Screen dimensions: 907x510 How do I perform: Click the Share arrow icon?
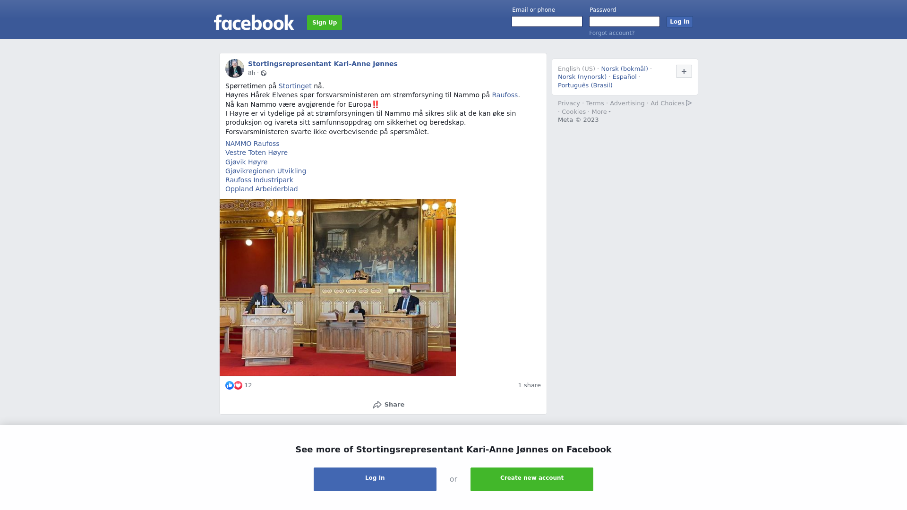point(377,405)
